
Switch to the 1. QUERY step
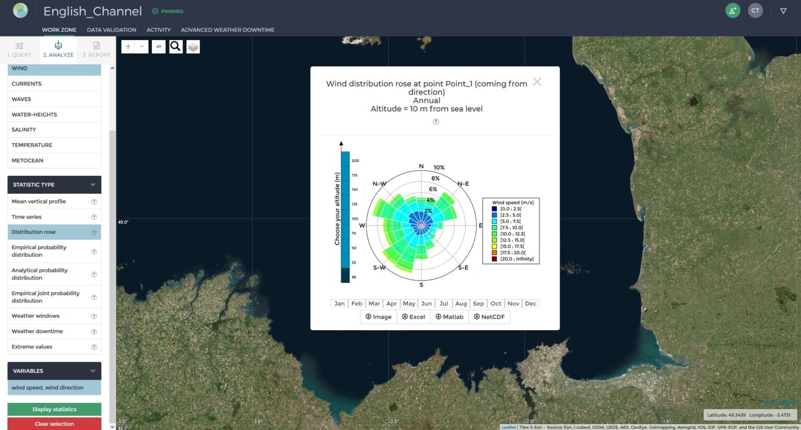19,50
